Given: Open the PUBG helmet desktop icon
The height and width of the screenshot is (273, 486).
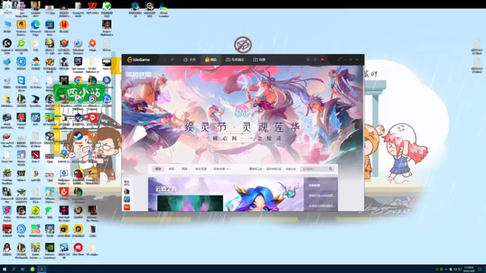Looking at the screenshot, I should coord(7,118).
